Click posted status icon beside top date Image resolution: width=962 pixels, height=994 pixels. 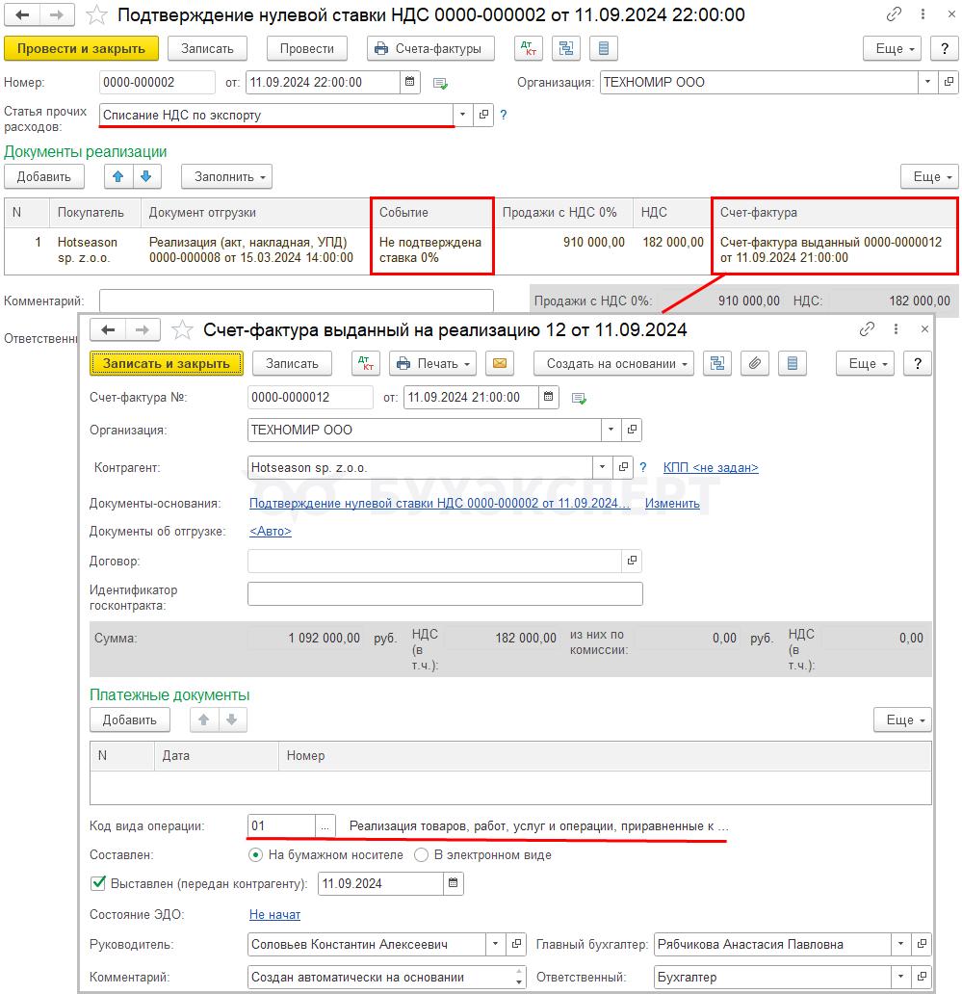(440, 83)
